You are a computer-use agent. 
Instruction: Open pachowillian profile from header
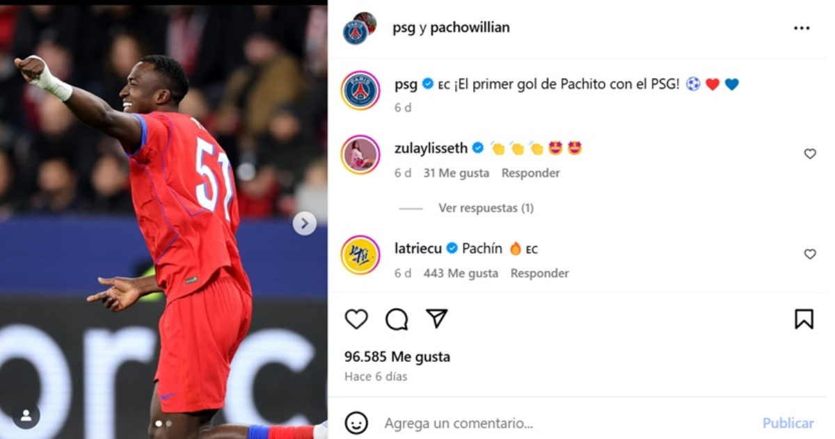[470, 28]
